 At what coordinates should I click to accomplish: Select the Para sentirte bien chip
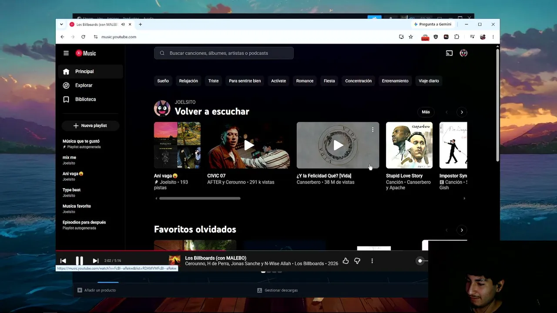tap(245, 81)
